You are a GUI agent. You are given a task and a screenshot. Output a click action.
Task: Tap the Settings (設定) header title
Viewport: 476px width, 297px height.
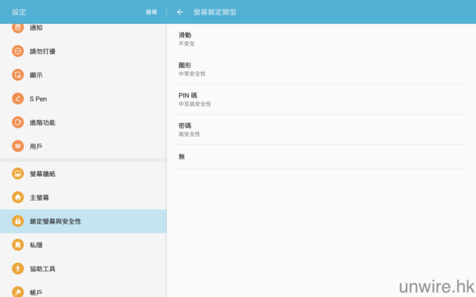[x=19, y=12]
